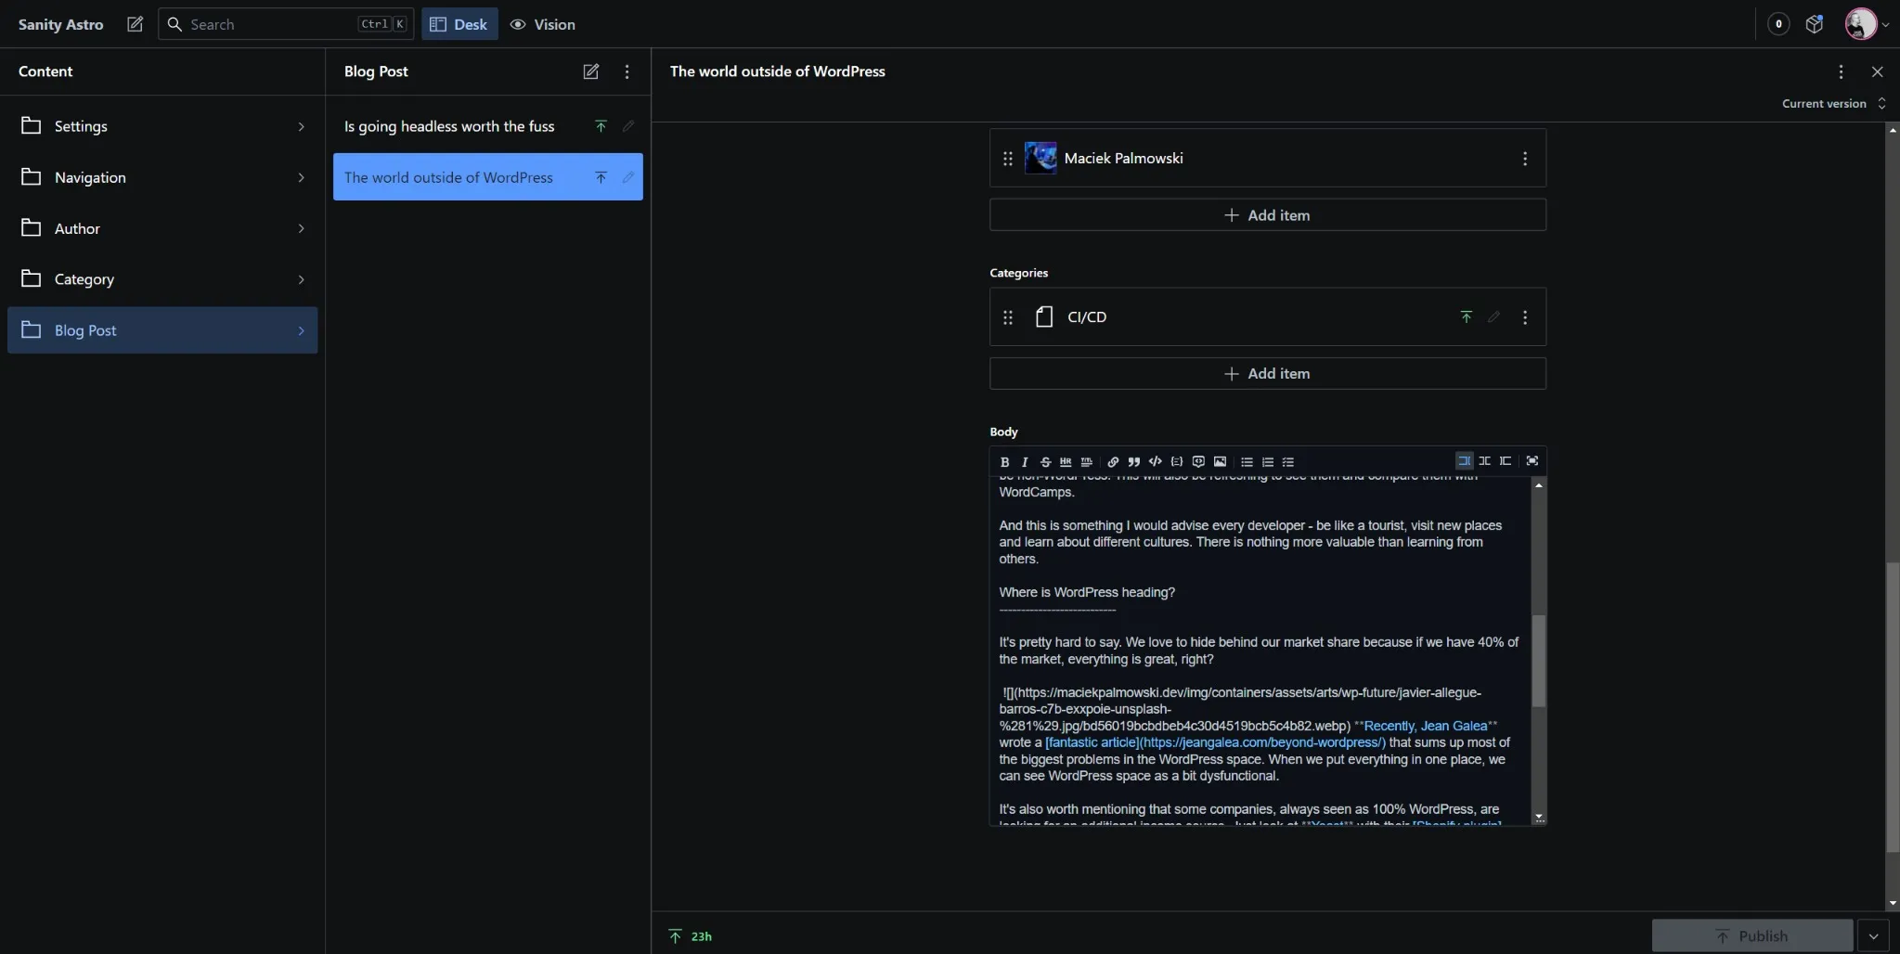Viewport: 1900px width, 954px height.
Task: Open the Current version dropdown
Action: 1833,104
